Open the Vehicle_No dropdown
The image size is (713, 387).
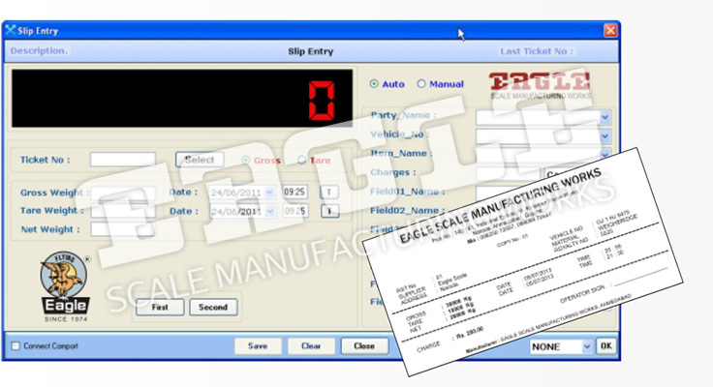[604, 136]
